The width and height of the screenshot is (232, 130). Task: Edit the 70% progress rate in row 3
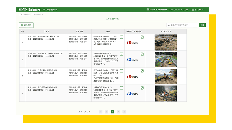coord(142,71)
